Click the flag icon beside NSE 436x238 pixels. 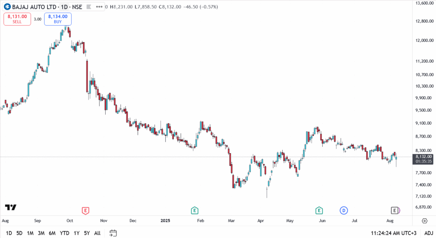click(89, 7)
